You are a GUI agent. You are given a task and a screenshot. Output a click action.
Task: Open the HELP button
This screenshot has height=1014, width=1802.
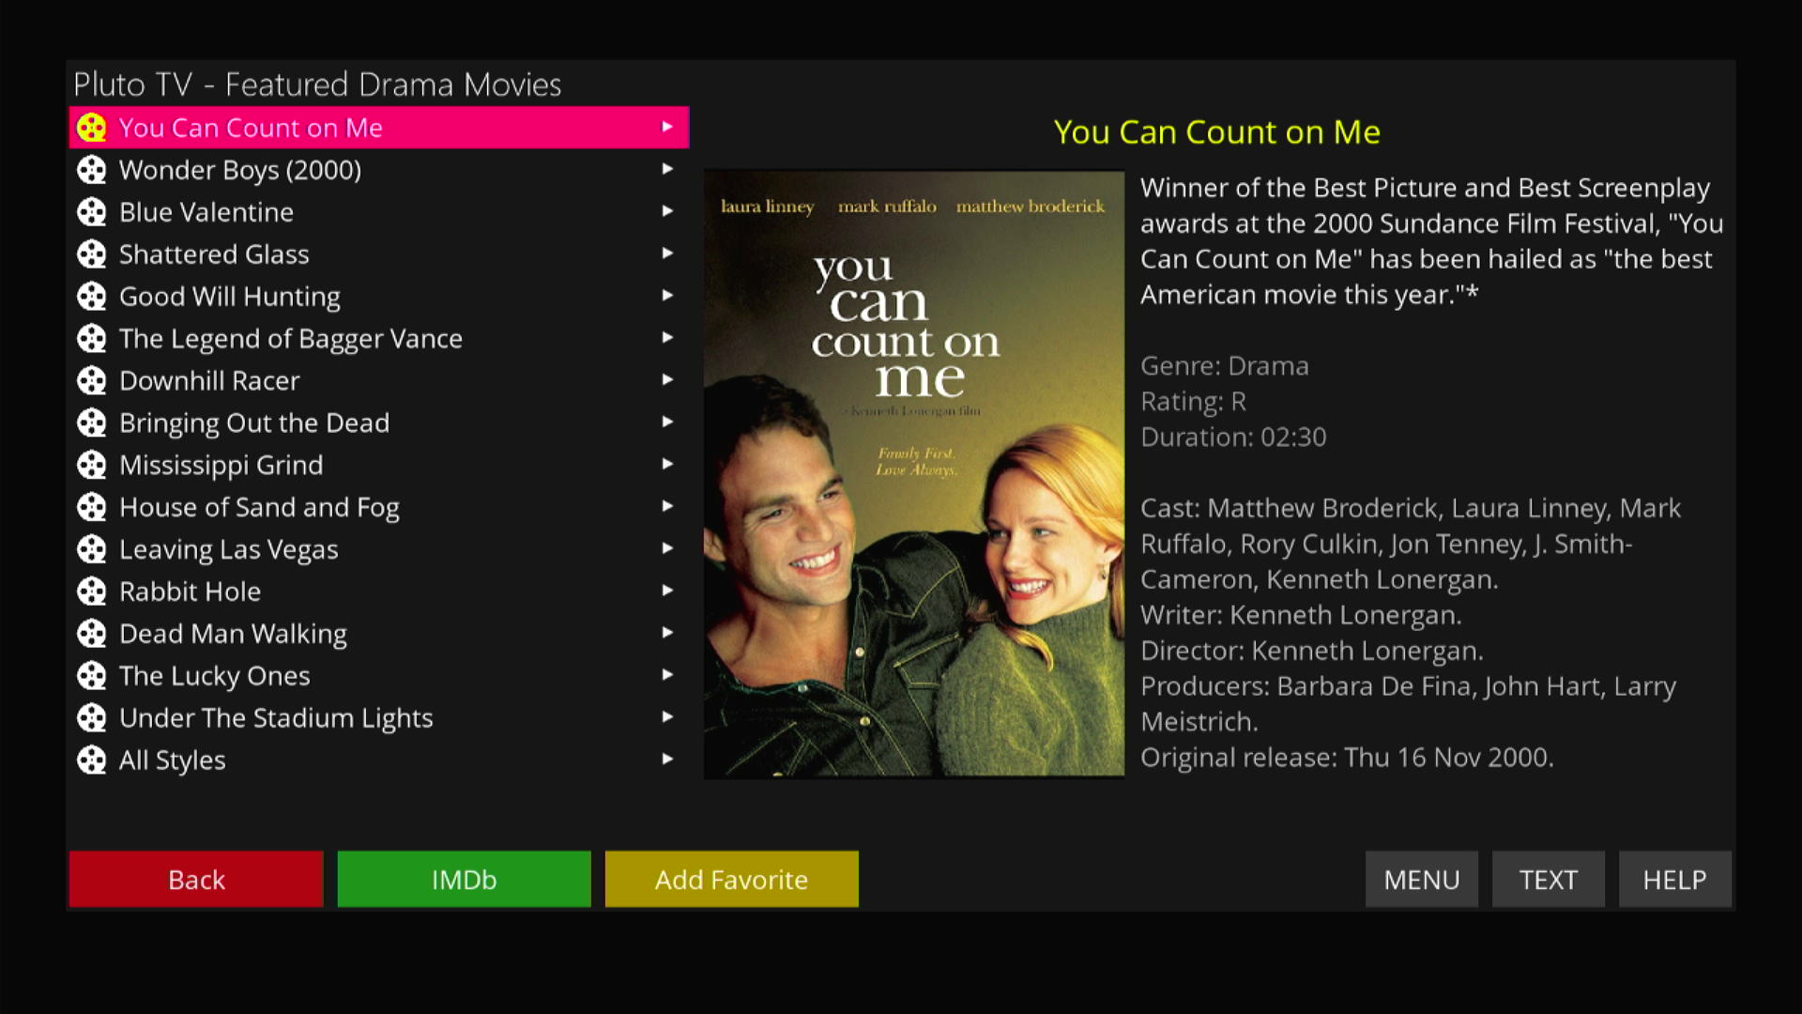(x=1674, y=879)
